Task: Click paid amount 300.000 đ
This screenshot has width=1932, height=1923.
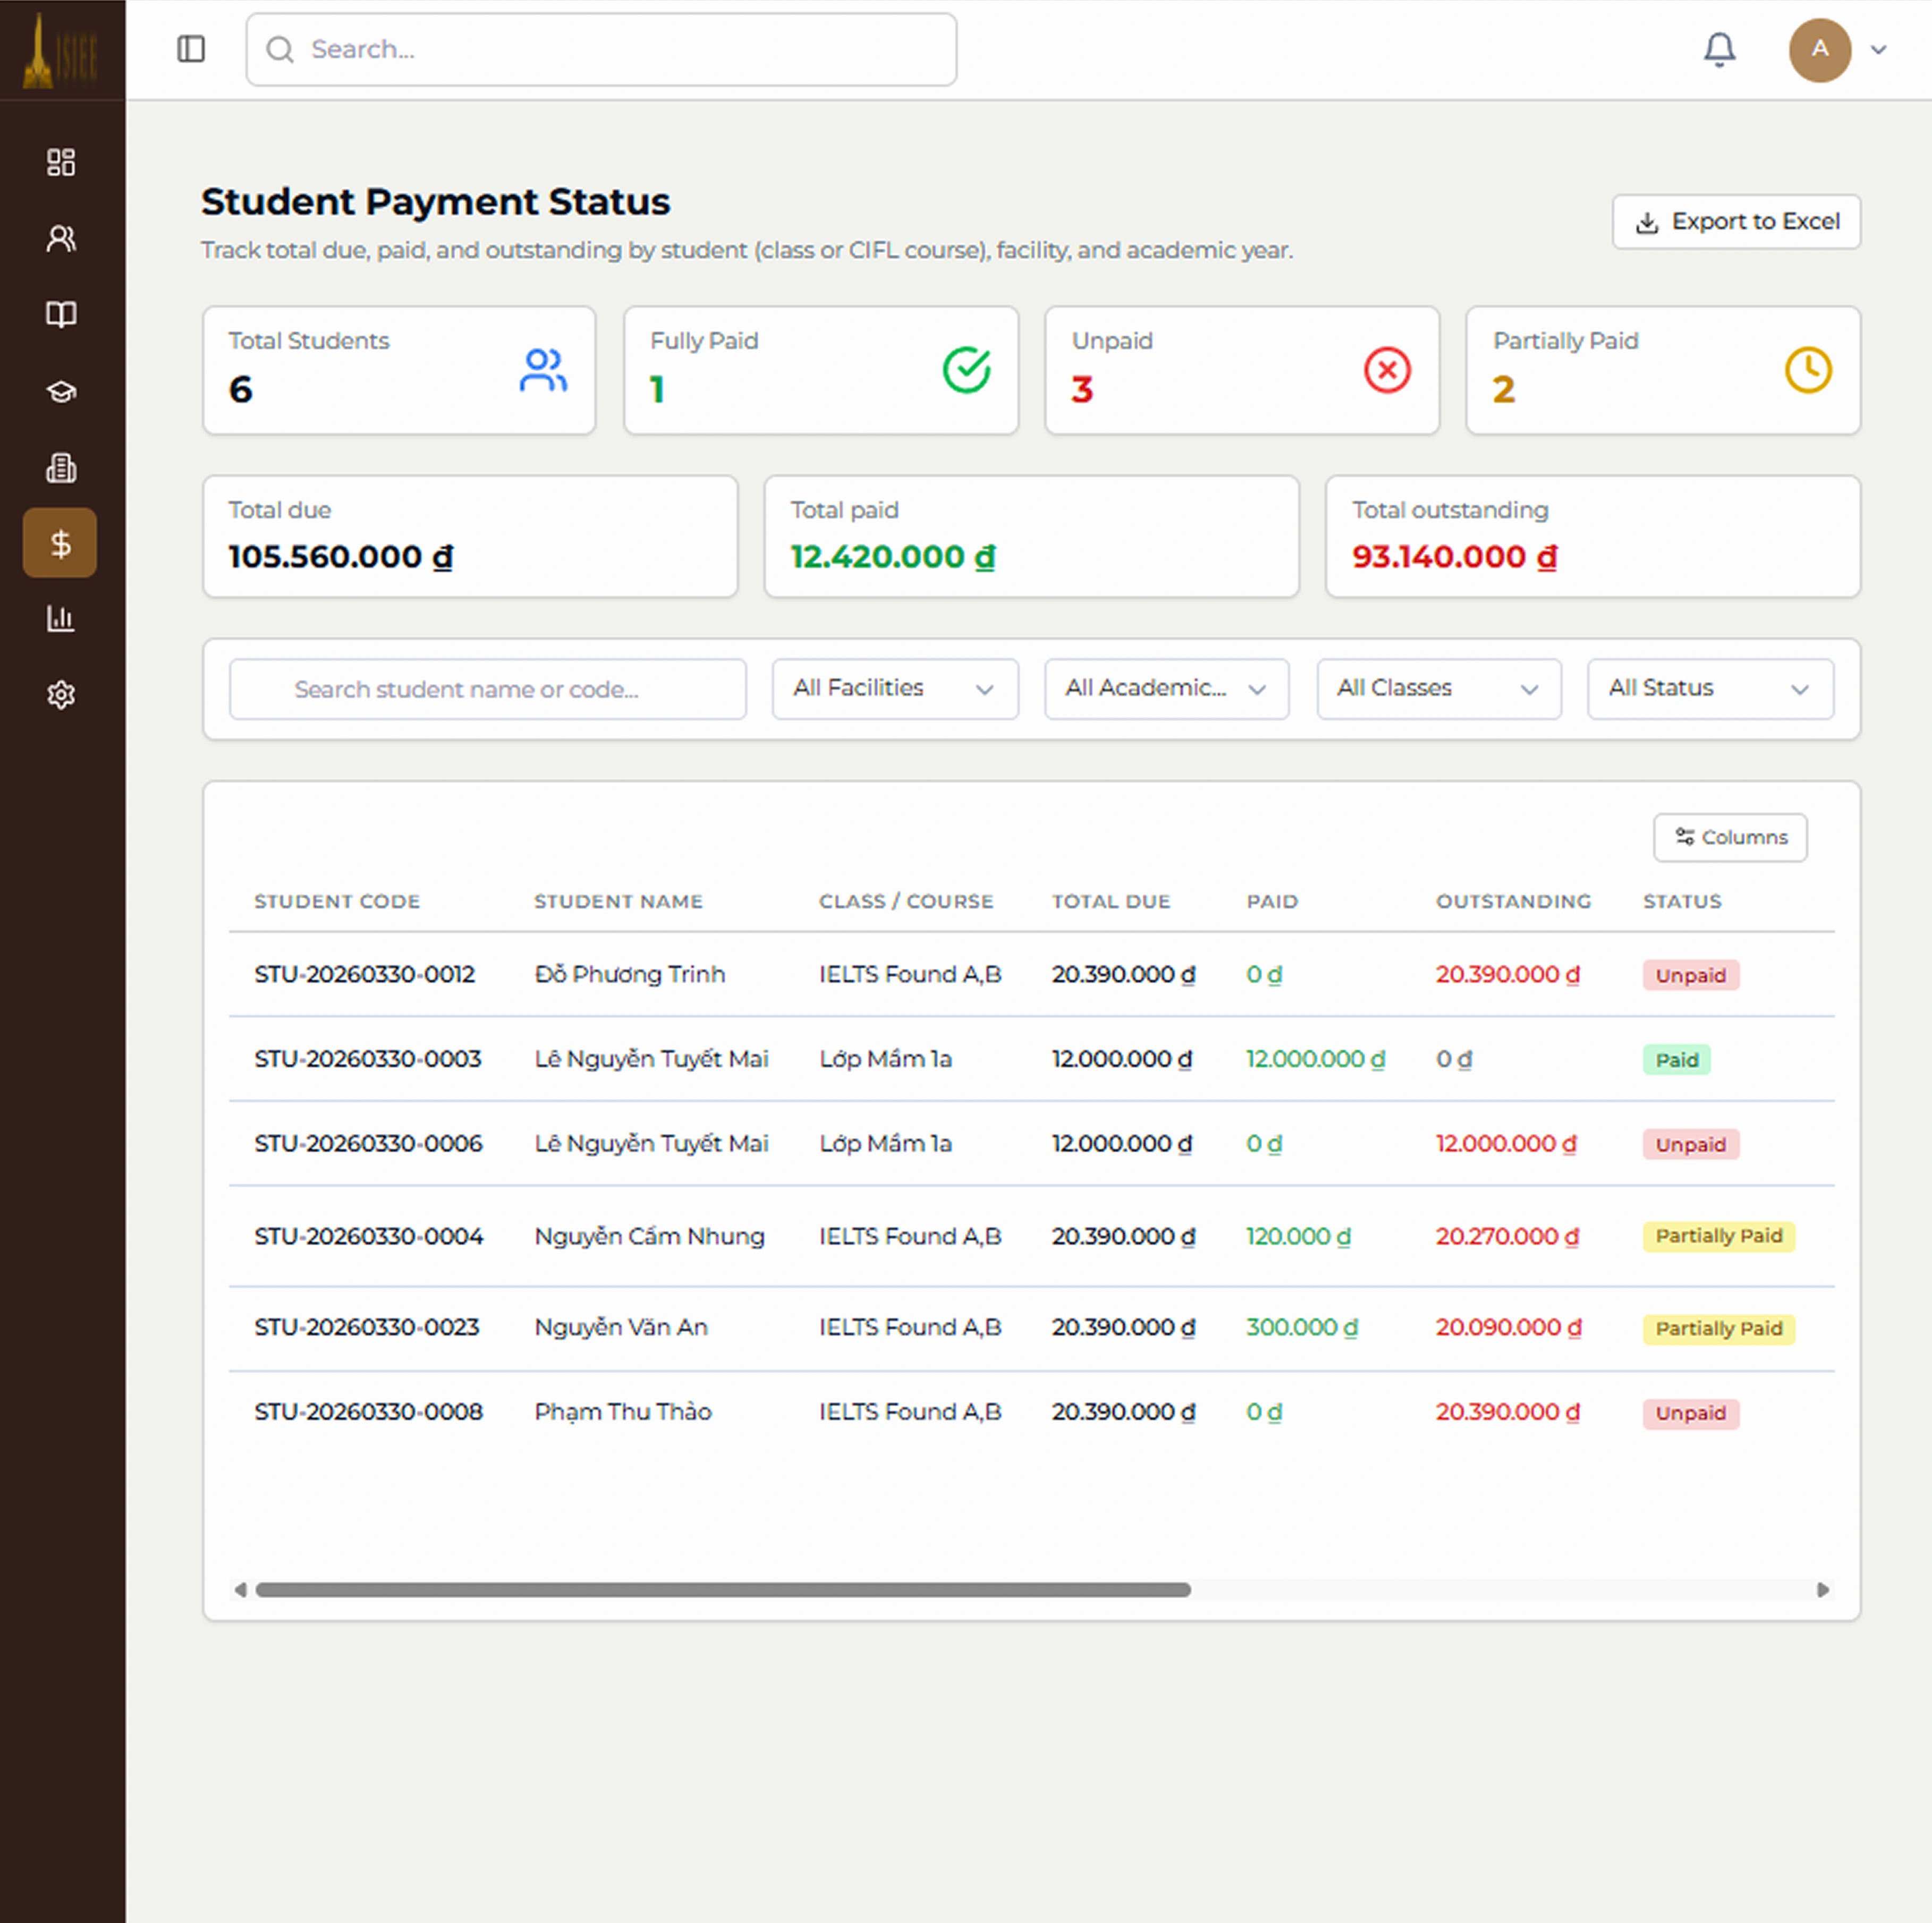Action: click(x=1301, y=1327)
